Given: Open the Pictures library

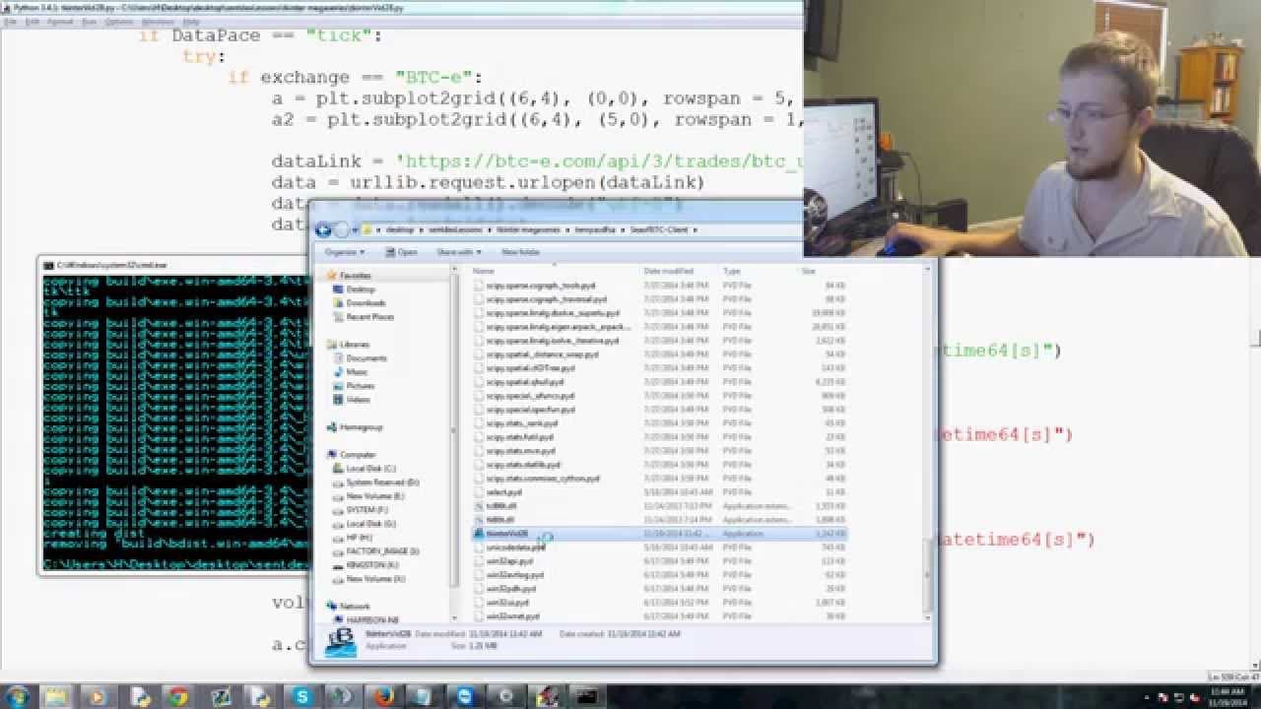Looking at the screenshot, I should click(x=360, y=386).
